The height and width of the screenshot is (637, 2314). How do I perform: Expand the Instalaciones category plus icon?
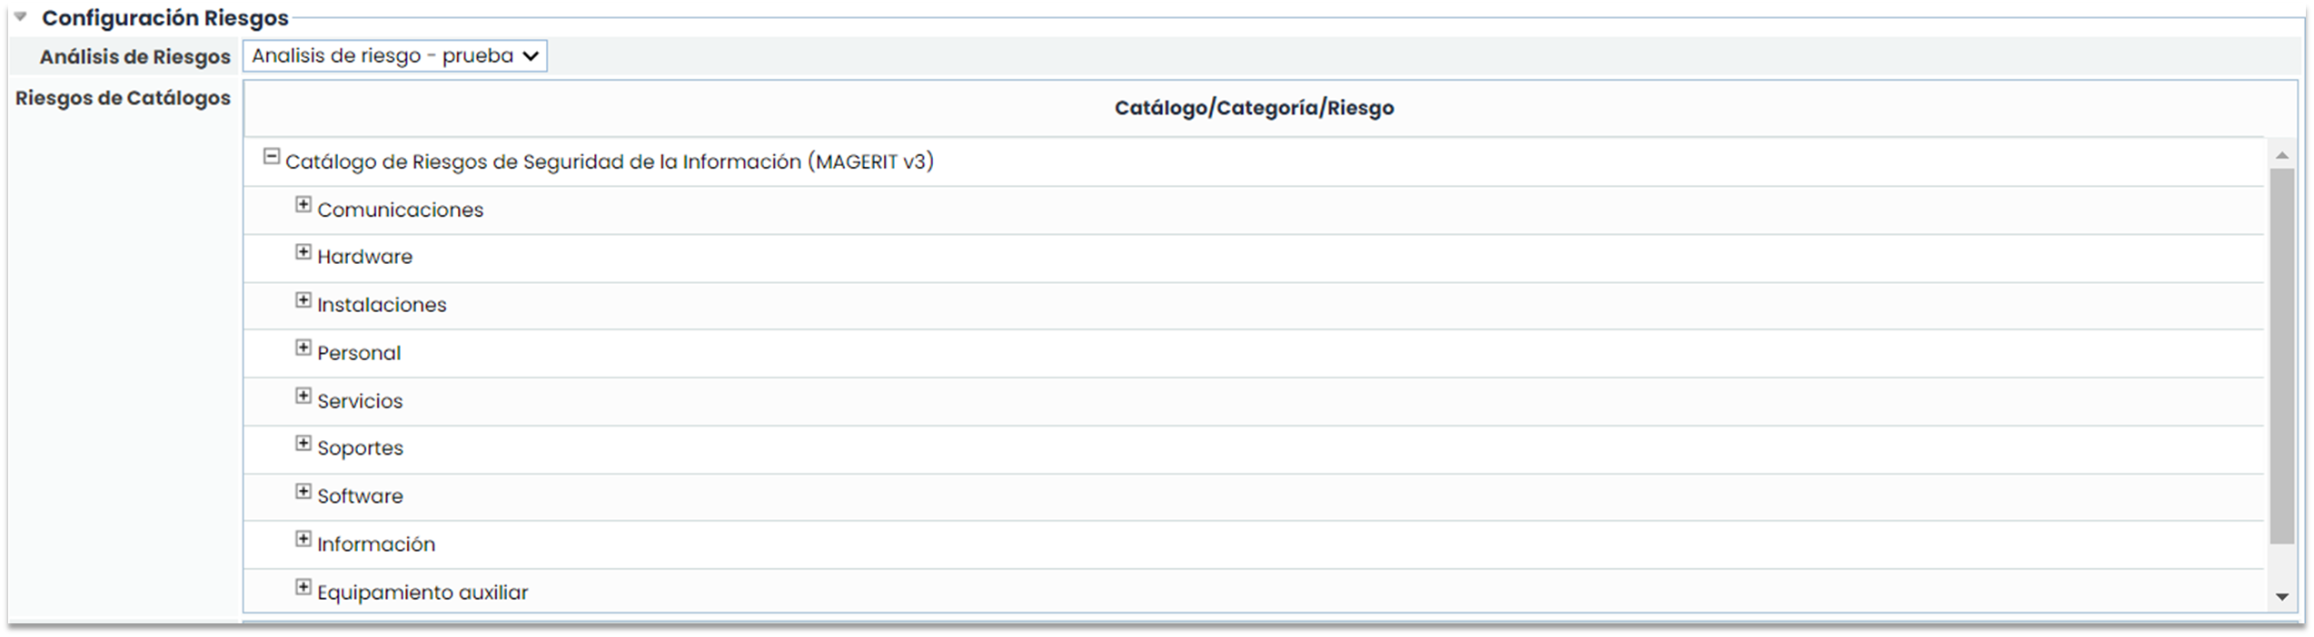303,300
